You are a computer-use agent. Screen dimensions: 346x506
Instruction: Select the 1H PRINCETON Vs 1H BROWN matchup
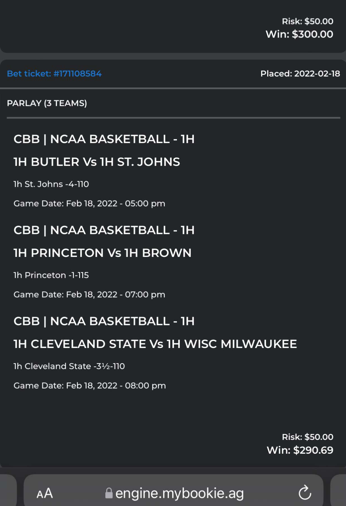[103, 253]
